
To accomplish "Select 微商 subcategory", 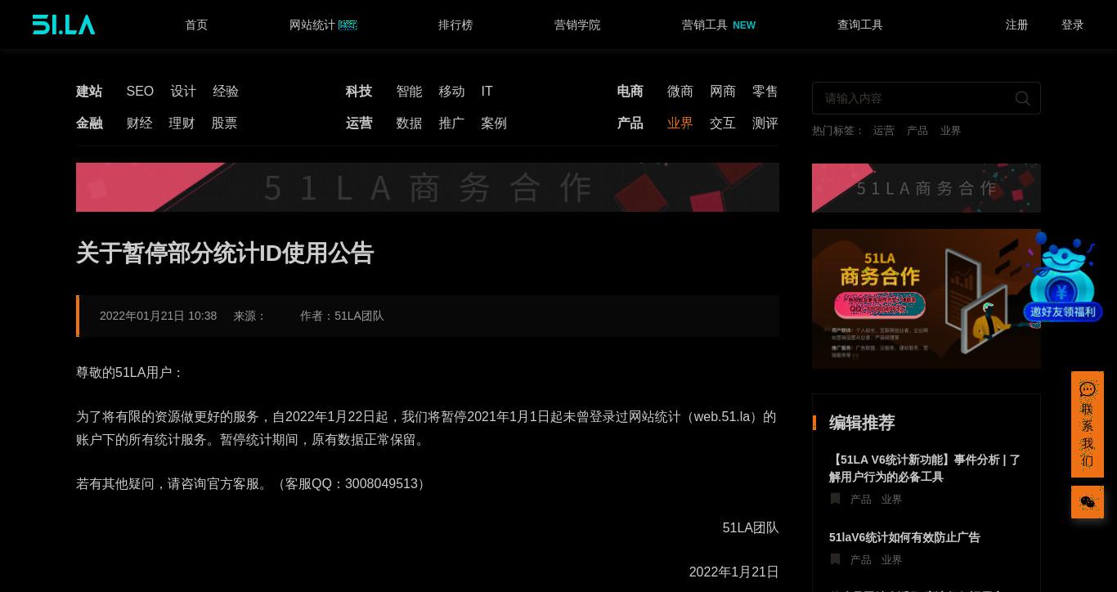I will [x=680, y=92].
